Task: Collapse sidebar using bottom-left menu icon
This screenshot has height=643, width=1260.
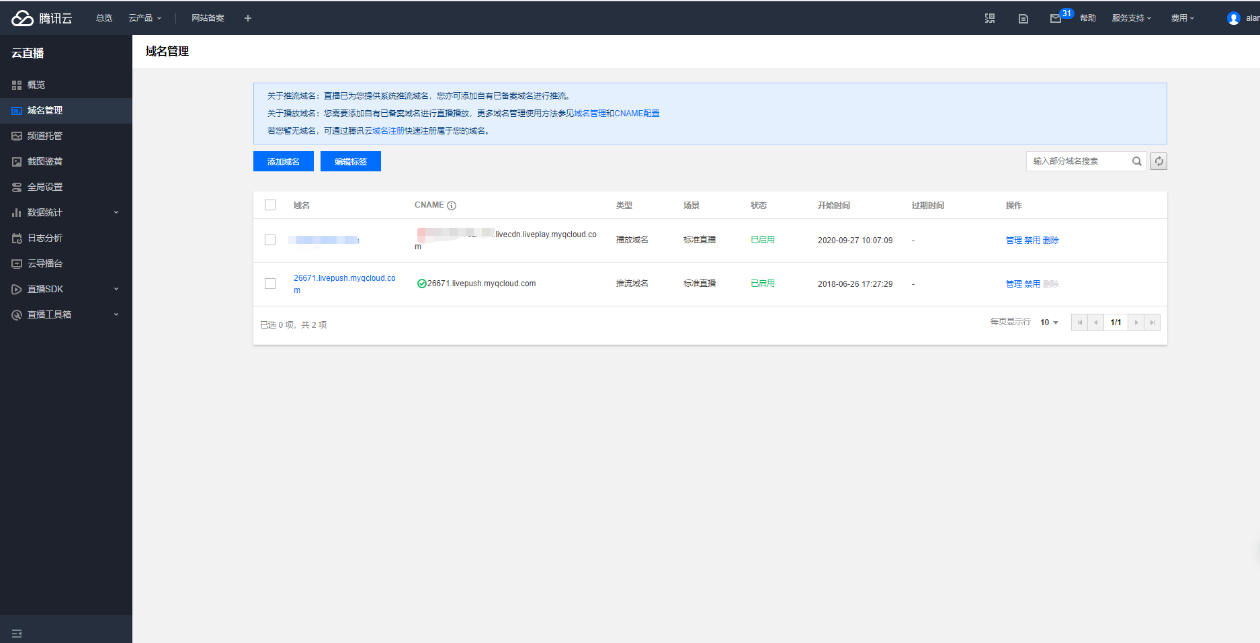Action: point(17,633)
